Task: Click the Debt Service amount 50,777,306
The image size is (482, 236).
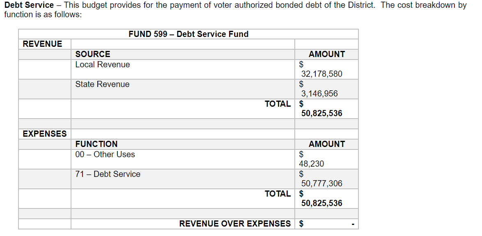Action: coord(321,183)
